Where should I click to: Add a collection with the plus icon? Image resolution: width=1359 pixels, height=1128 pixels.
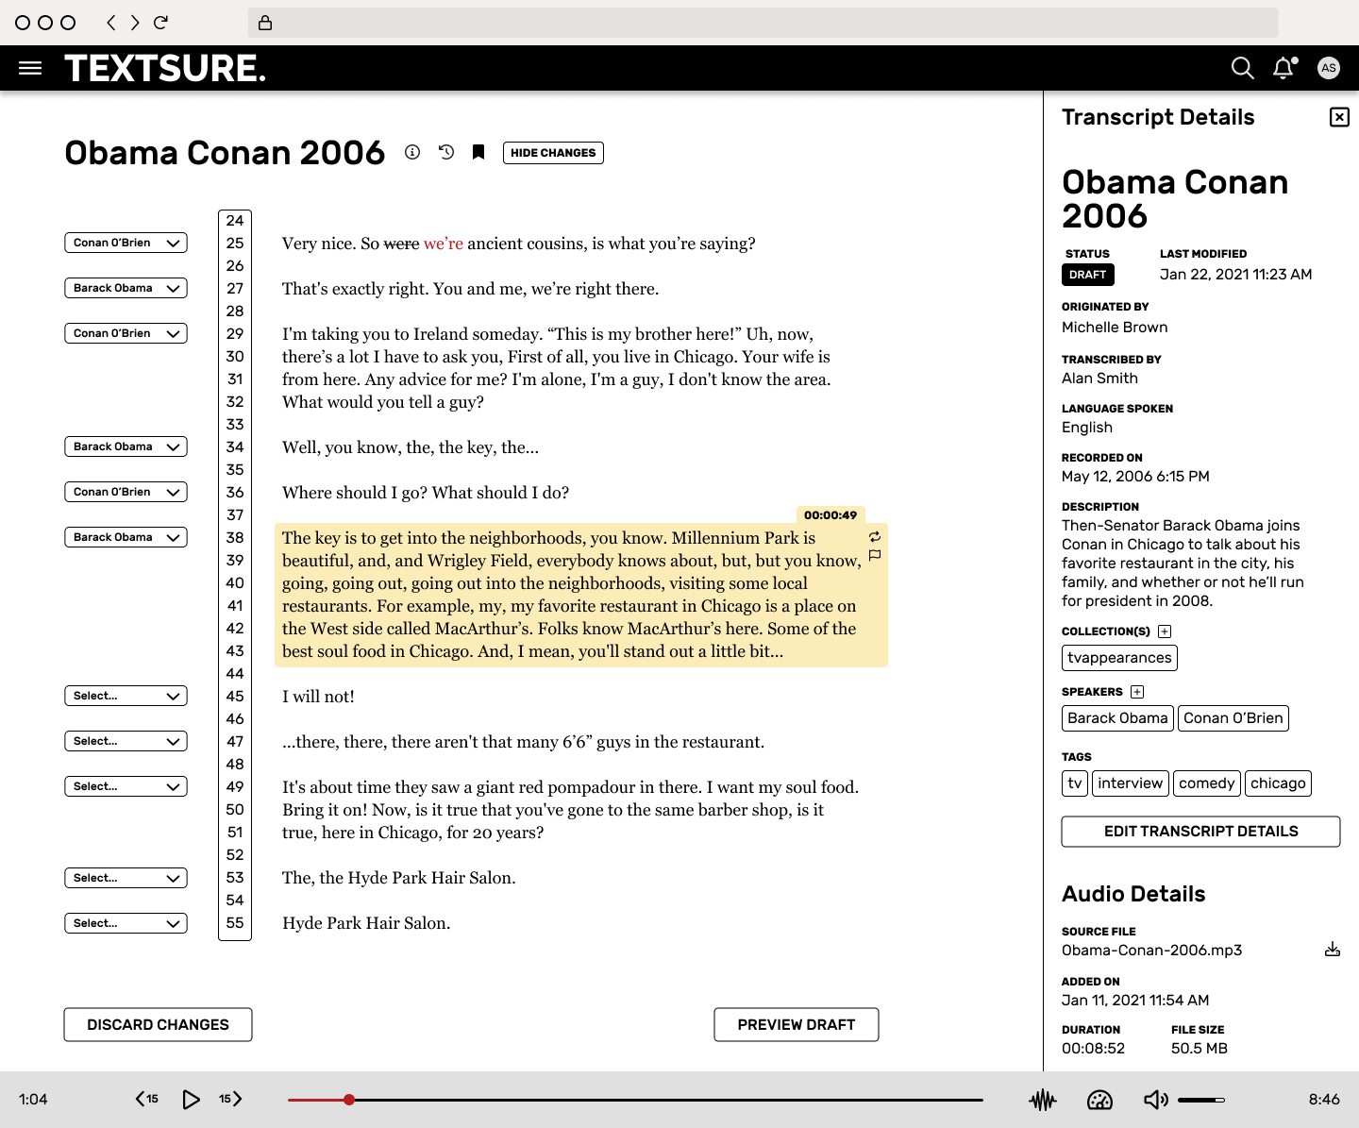(x=1165, y=631)
